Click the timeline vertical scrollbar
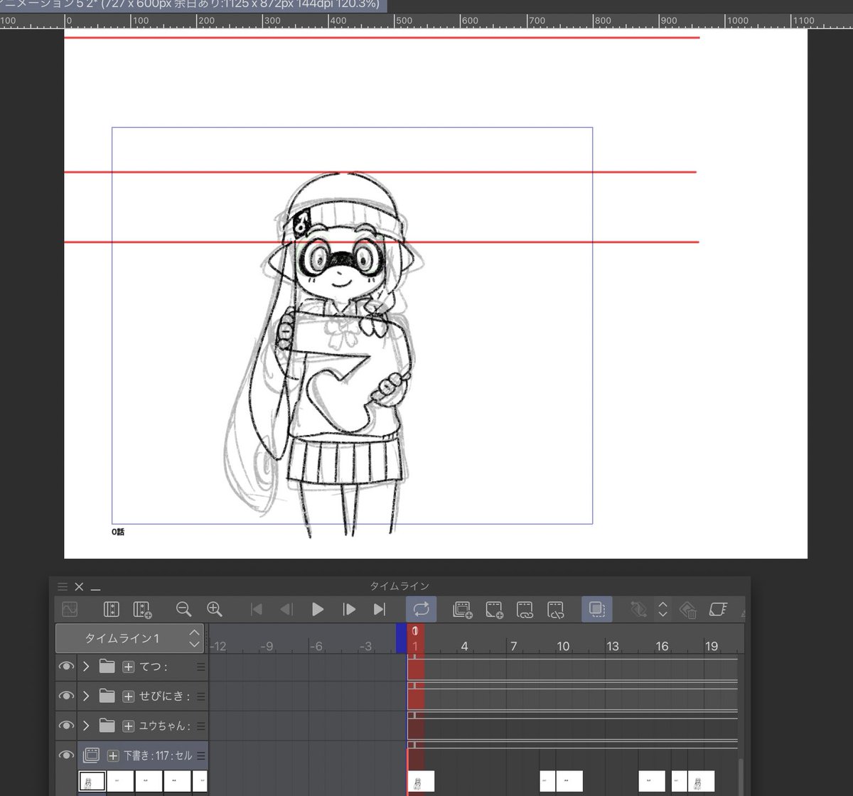The width and height of the screenshot is (853, 796). [741, 777]
